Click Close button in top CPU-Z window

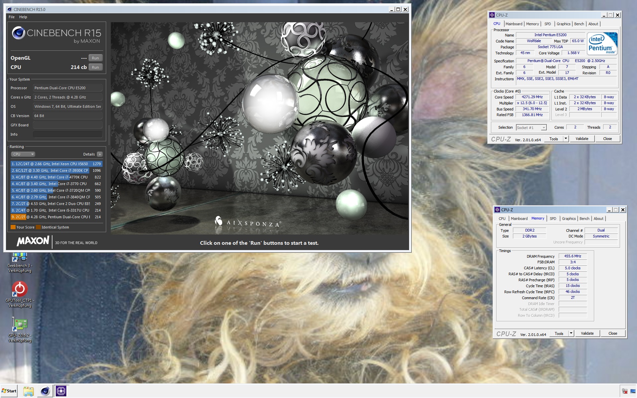pyautogui.click(x=608, y=139)
